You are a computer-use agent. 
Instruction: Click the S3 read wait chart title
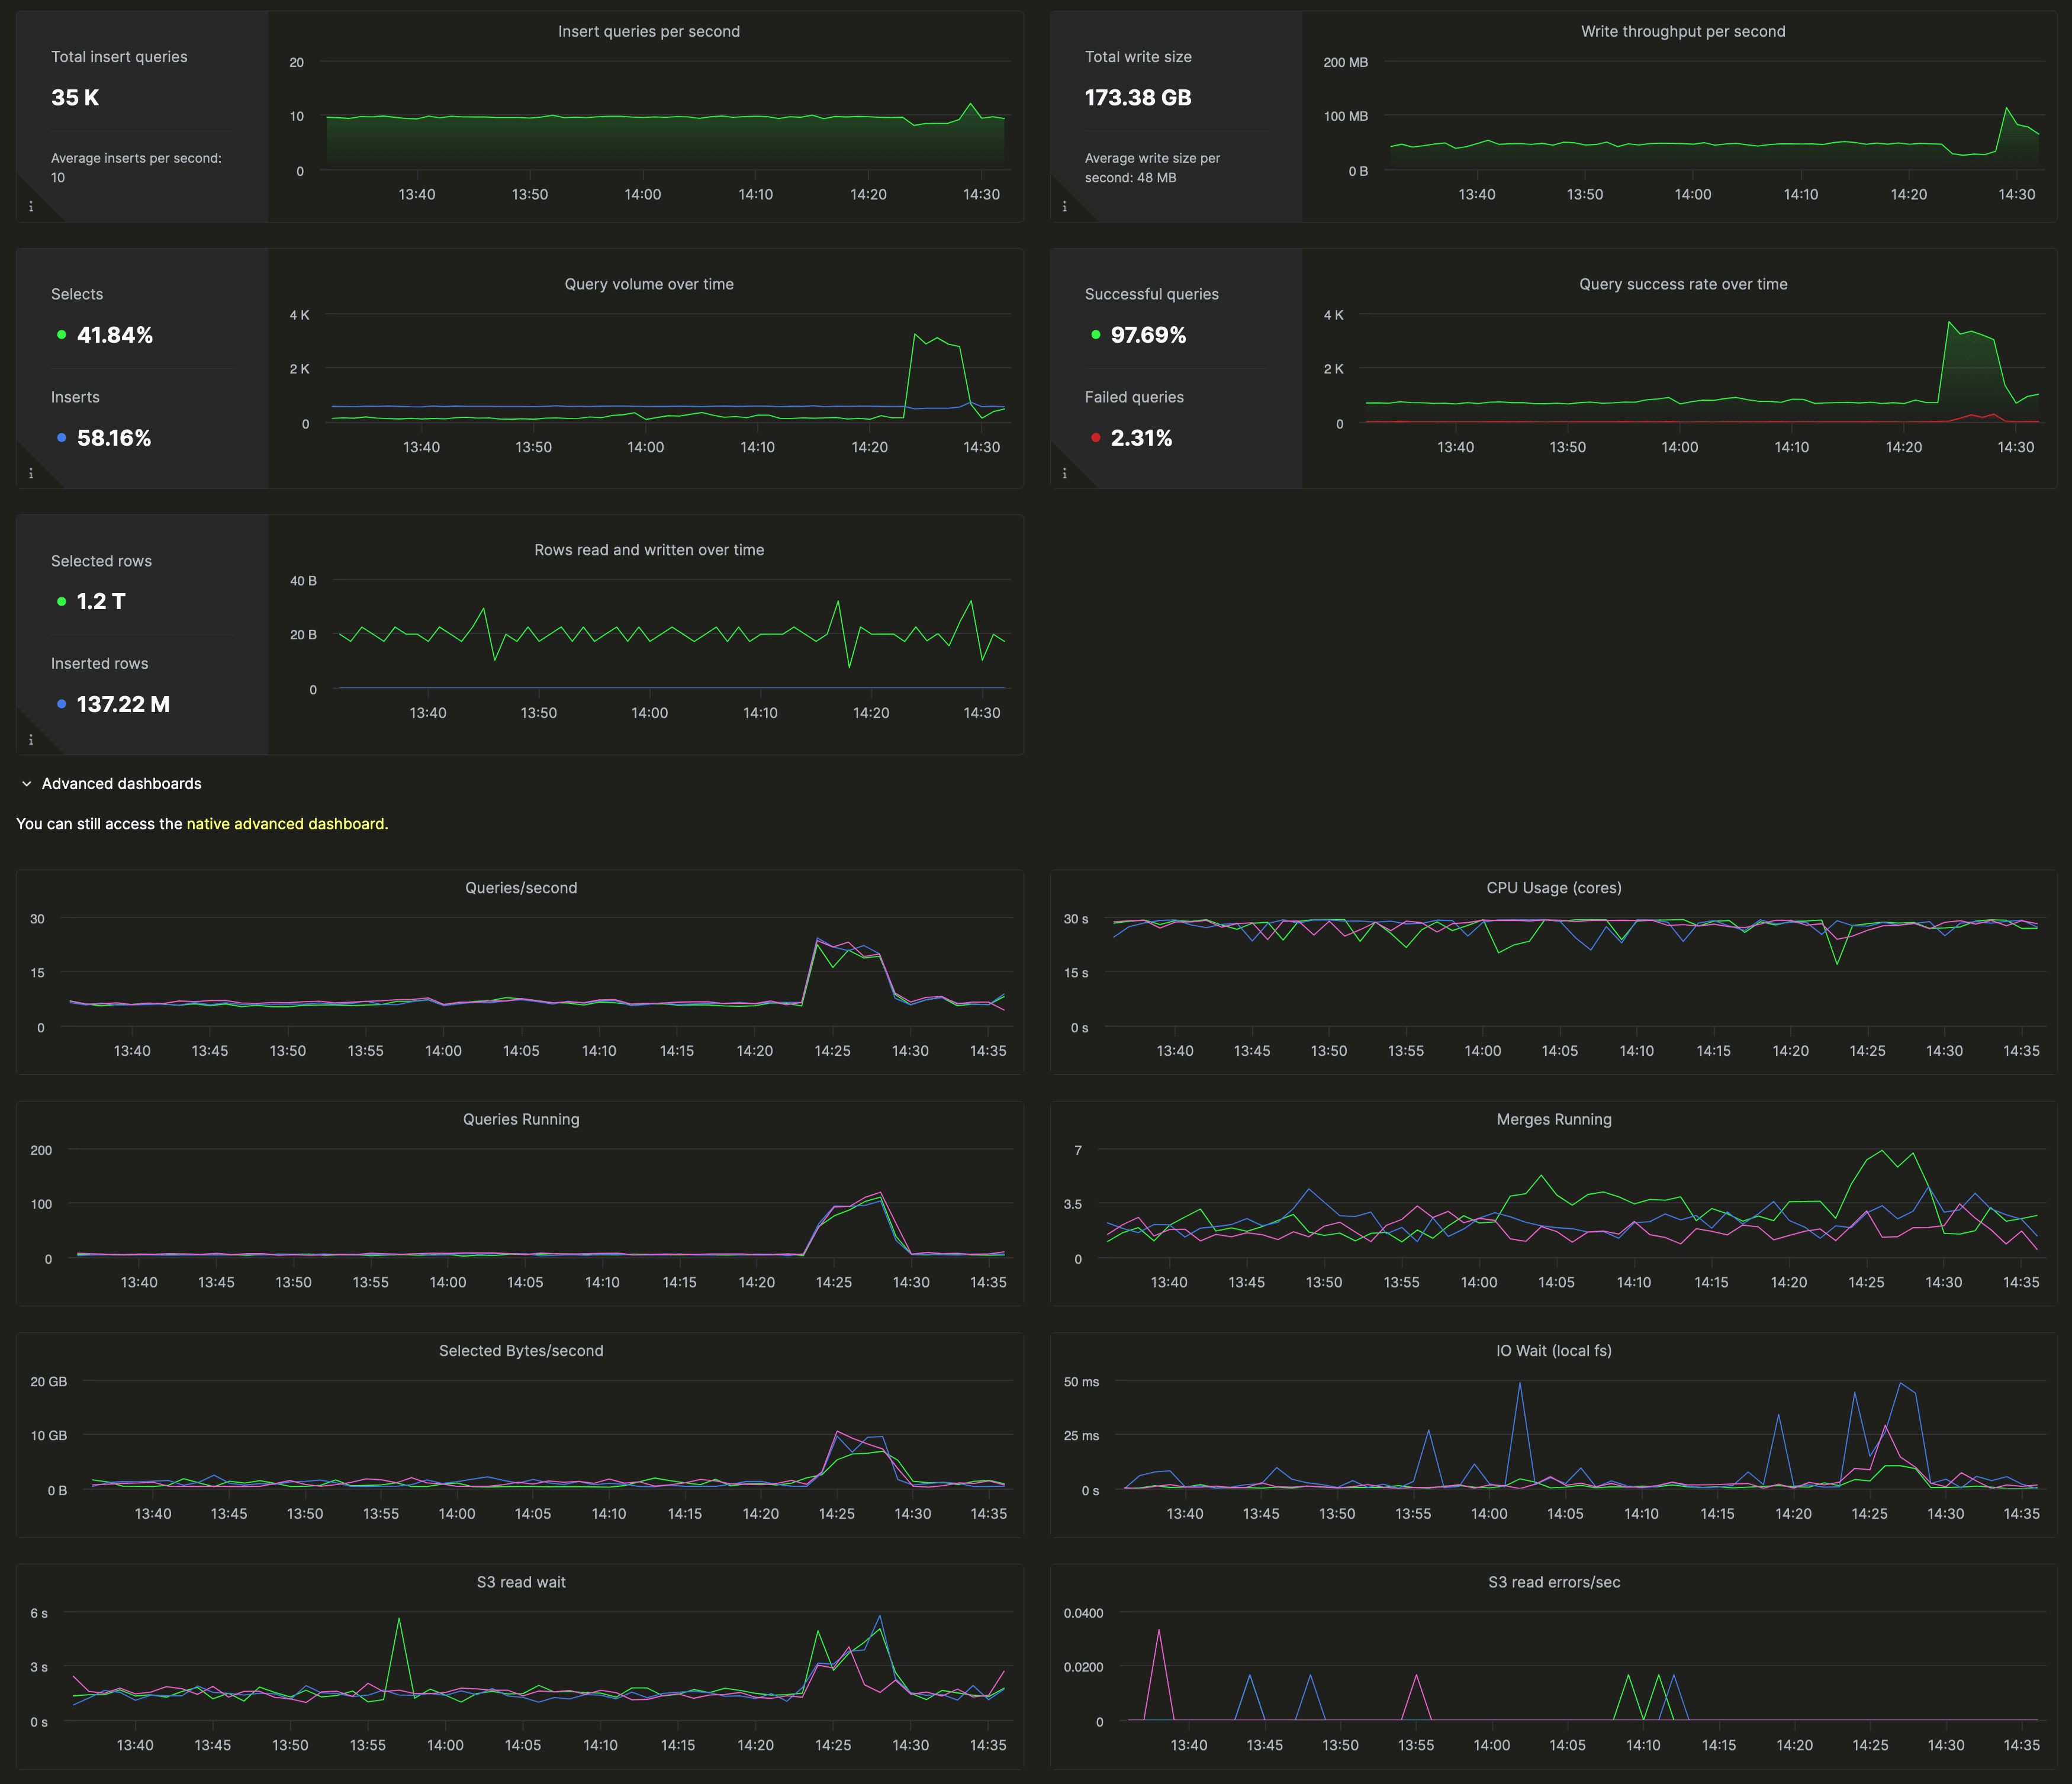[521, 1582]
